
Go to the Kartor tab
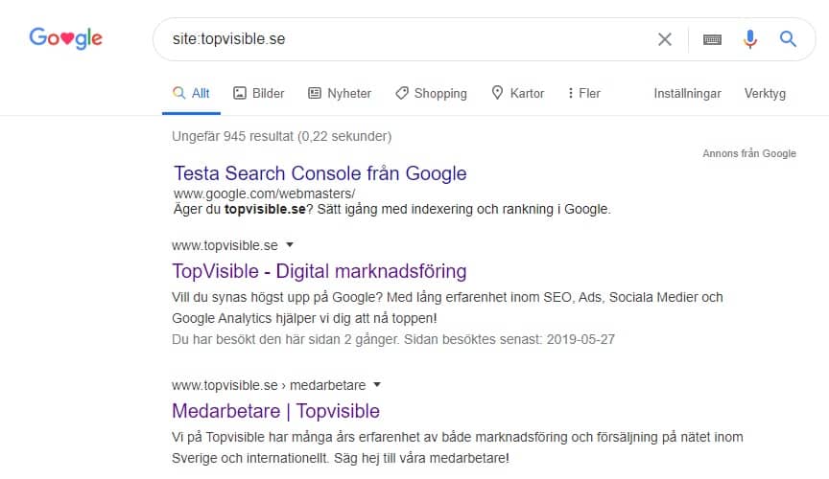(x=517, y=93)
